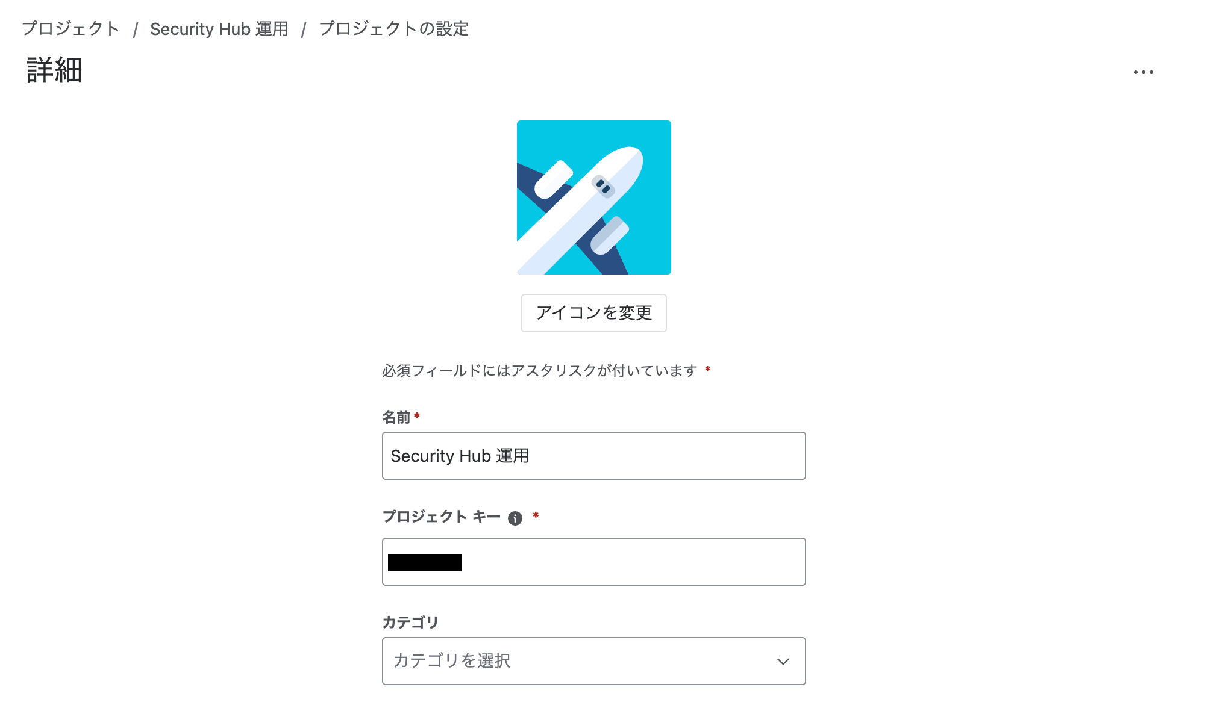
Task: Click the red asterisk beside 名前
Action: coord(417,415)
